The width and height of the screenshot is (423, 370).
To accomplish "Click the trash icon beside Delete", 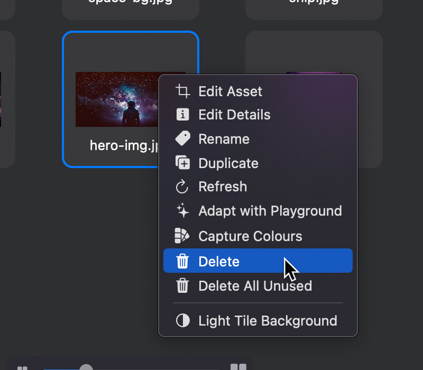I will 182,261.
